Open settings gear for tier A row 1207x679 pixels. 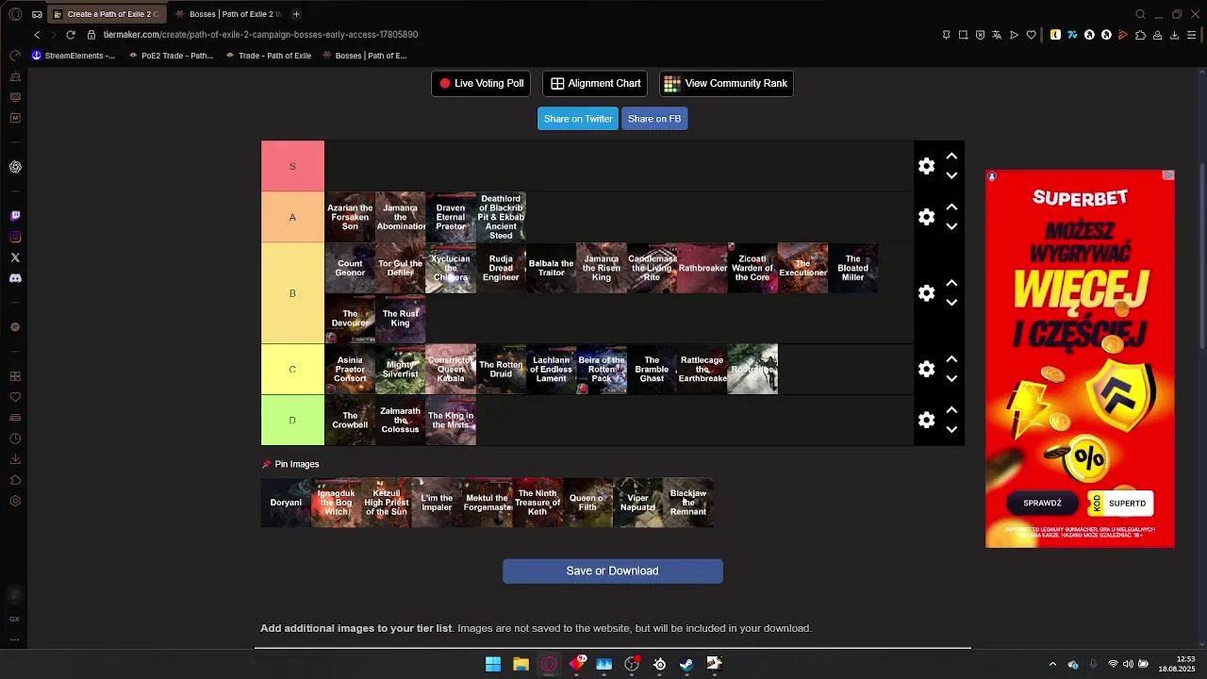[x=927, y=217]
